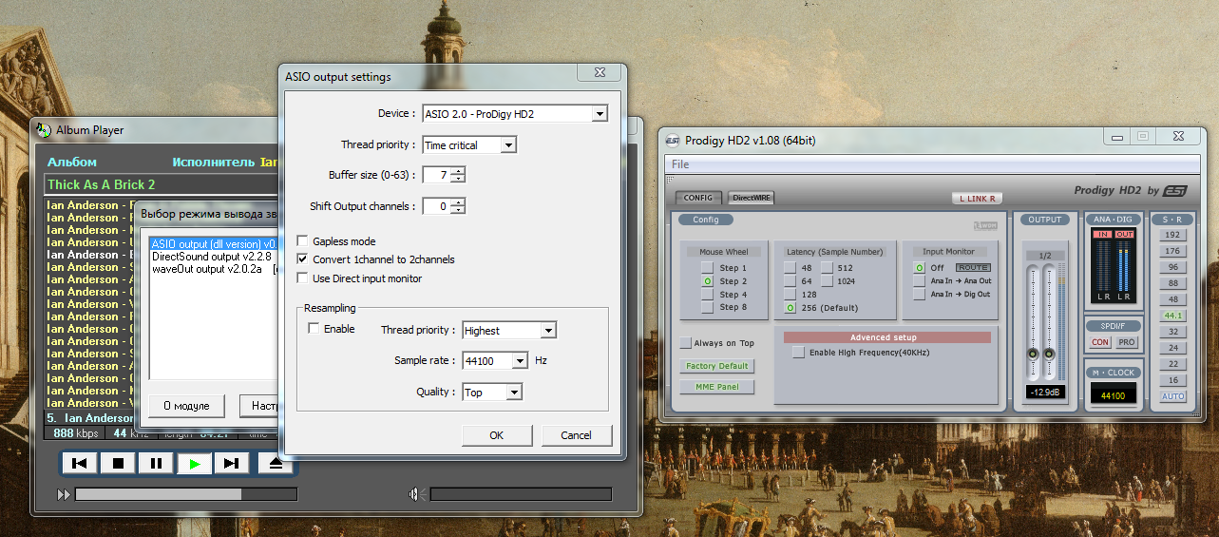
Task: Increase Buffer size with up arrow
Action: point(458,171)
